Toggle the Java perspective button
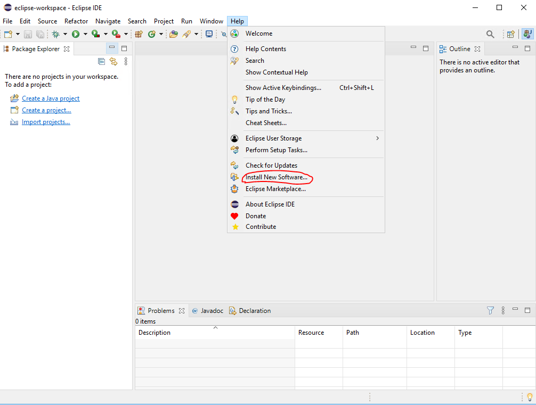Viewport: 536px width, 405px height. click(527, 34)
